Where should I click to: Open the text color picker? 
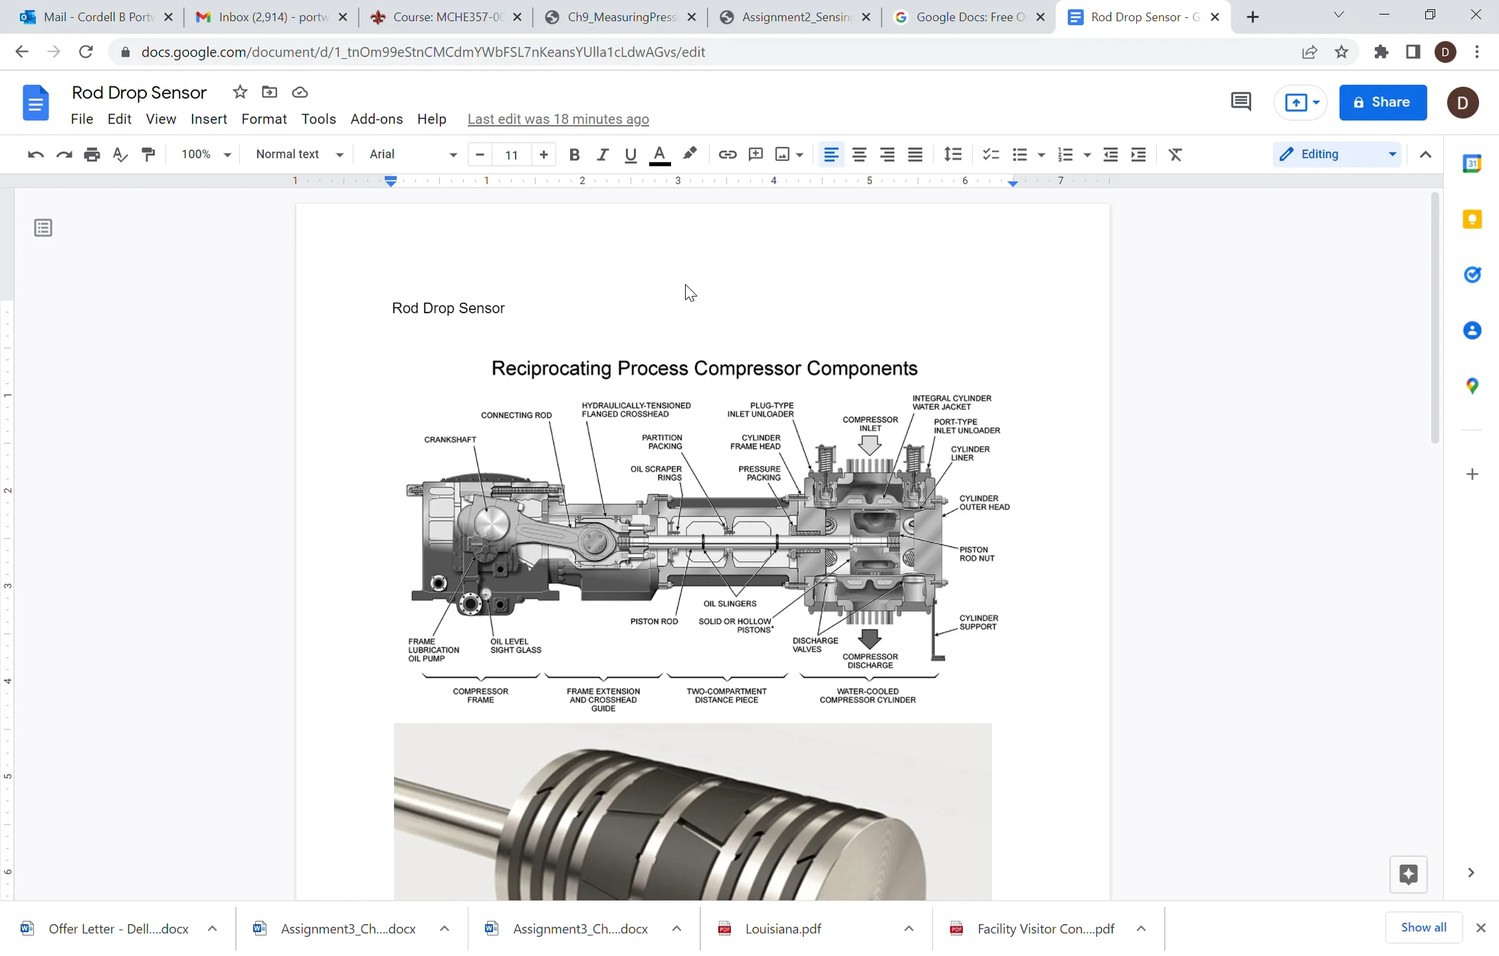pyautogui.click(x=659, y=155)
